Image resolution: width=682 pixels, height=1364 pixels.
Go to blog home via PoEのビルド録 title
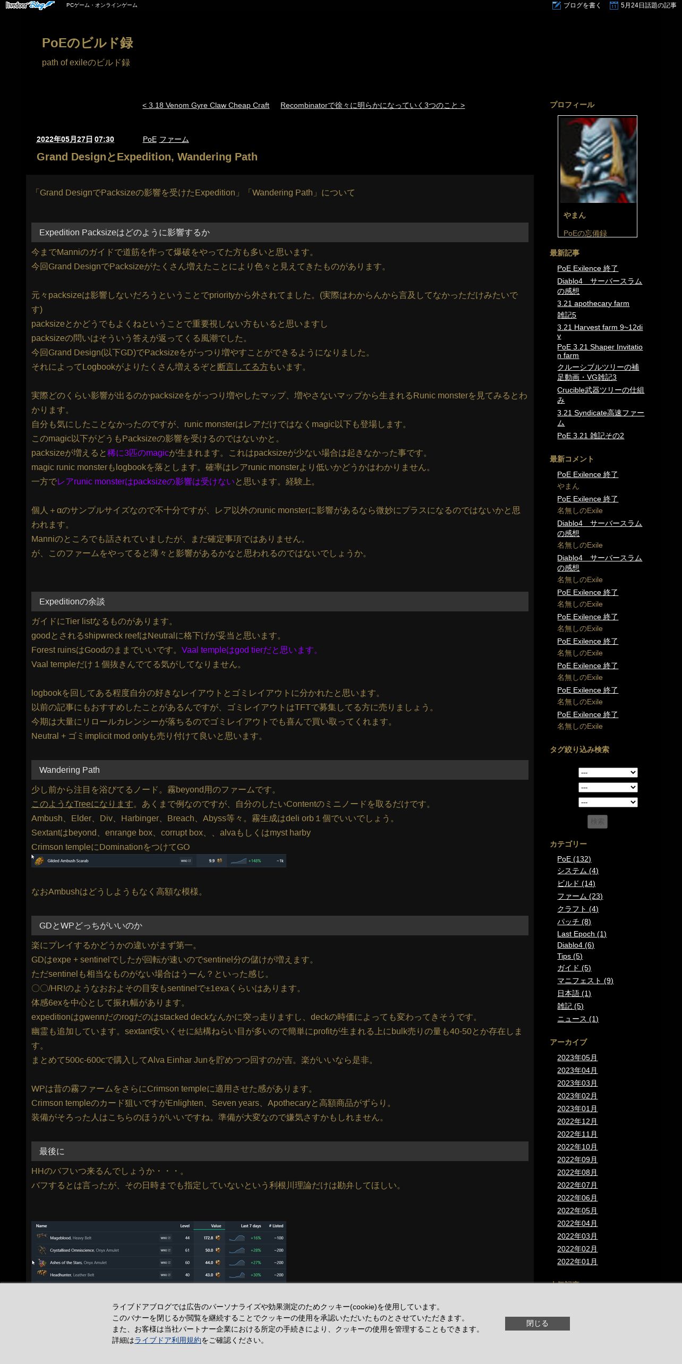pos(88,43)
